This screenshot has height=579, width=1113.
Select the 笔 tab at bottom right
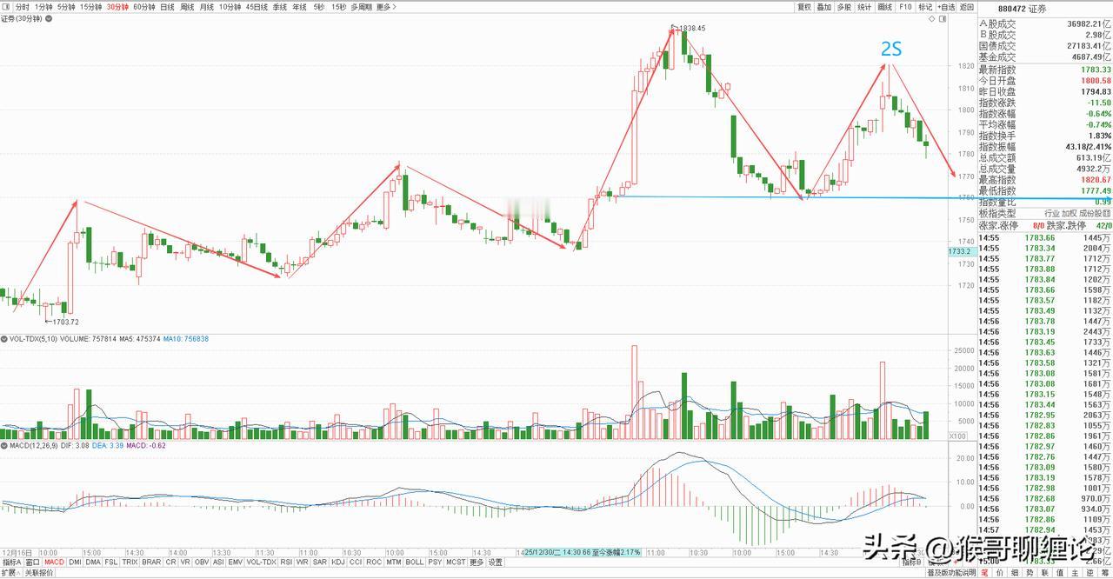pyautogui.click(x=984, y=573)
